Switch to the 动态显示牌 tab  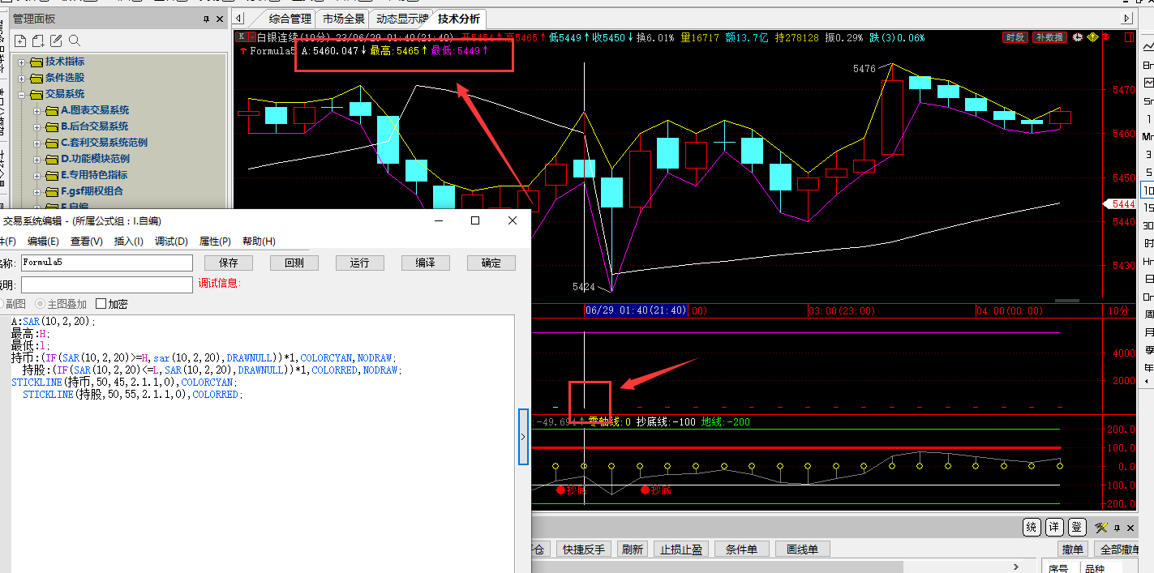(401, 19)
